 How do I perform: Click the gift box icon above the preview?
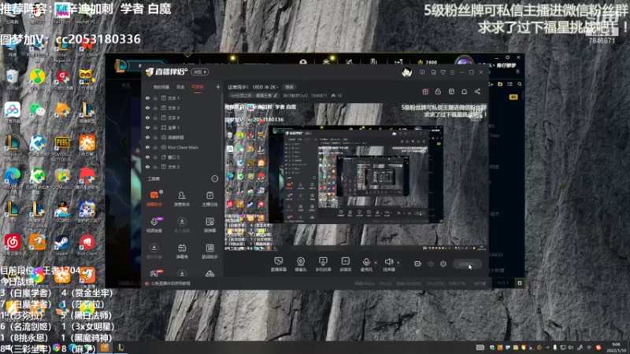pos(425,91)
